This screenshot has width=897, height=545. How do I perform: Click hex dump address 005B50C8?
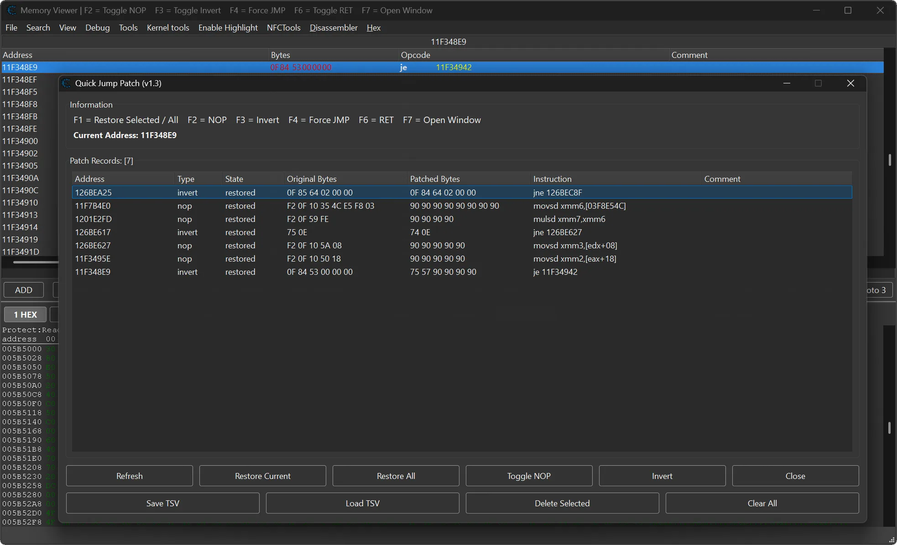click(x=22, y=394)
